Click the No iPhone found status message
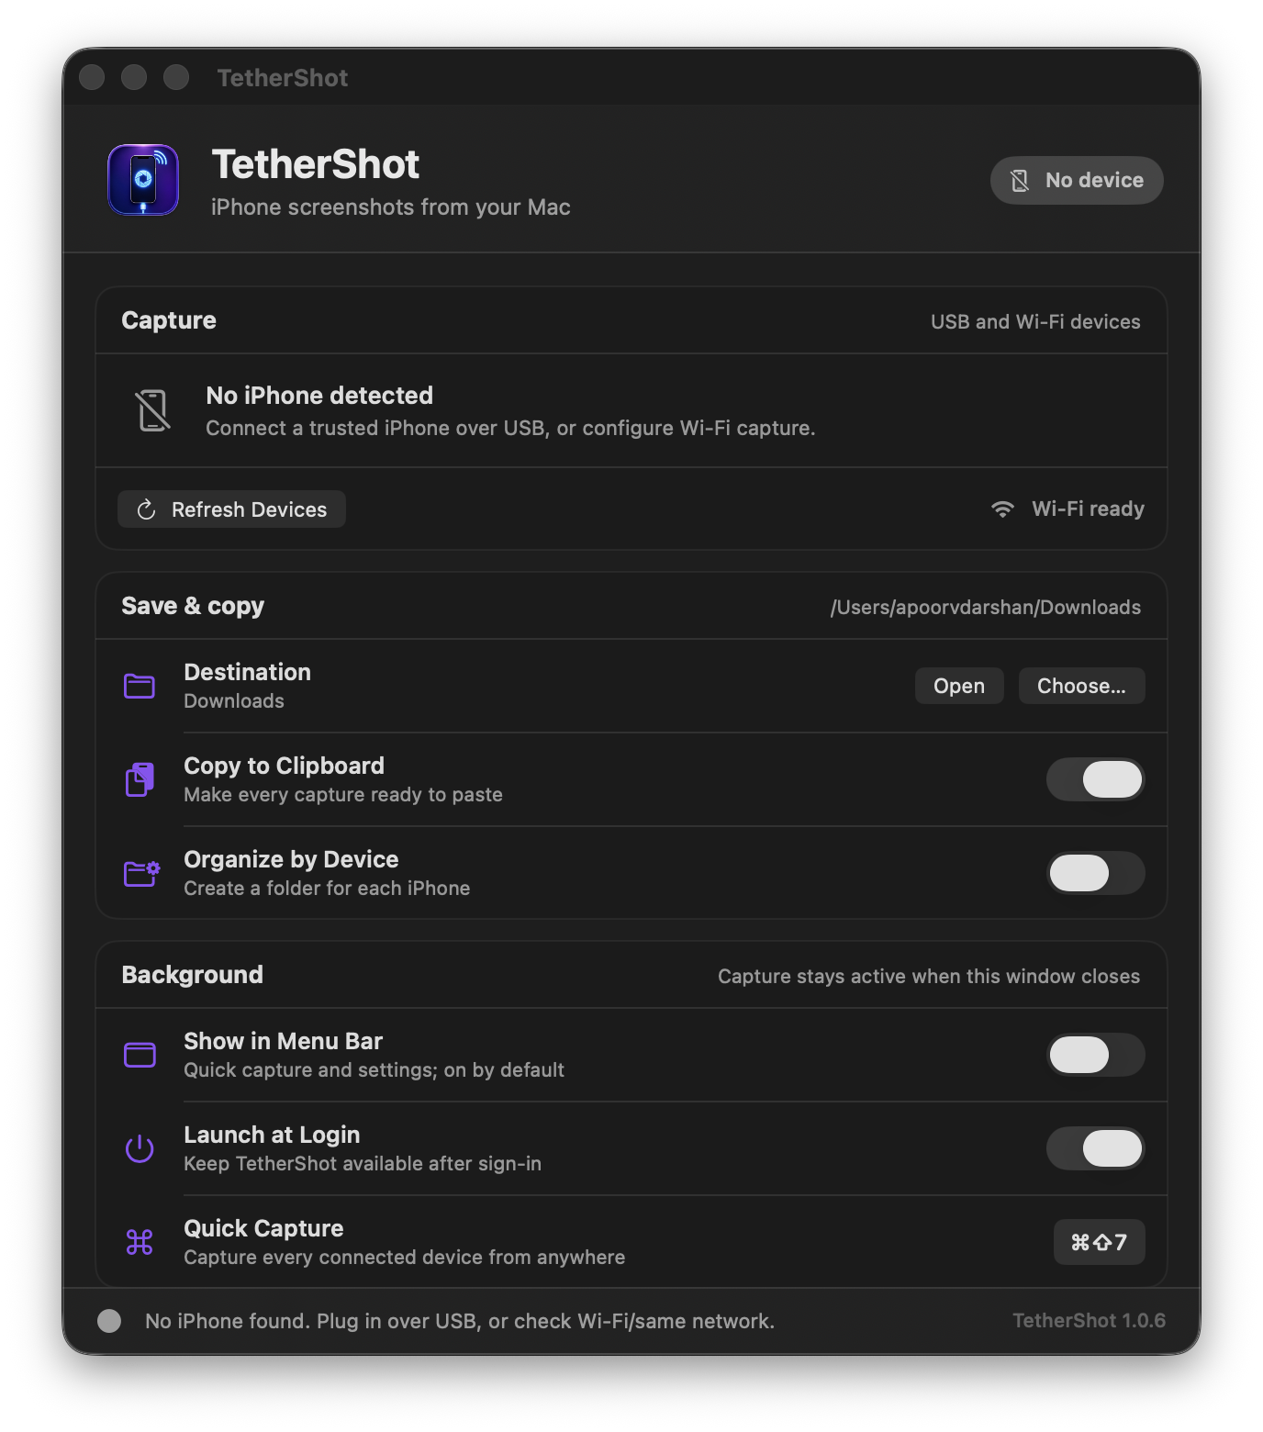The width and height of the screenshot is (1263, 1432). 460,1321
